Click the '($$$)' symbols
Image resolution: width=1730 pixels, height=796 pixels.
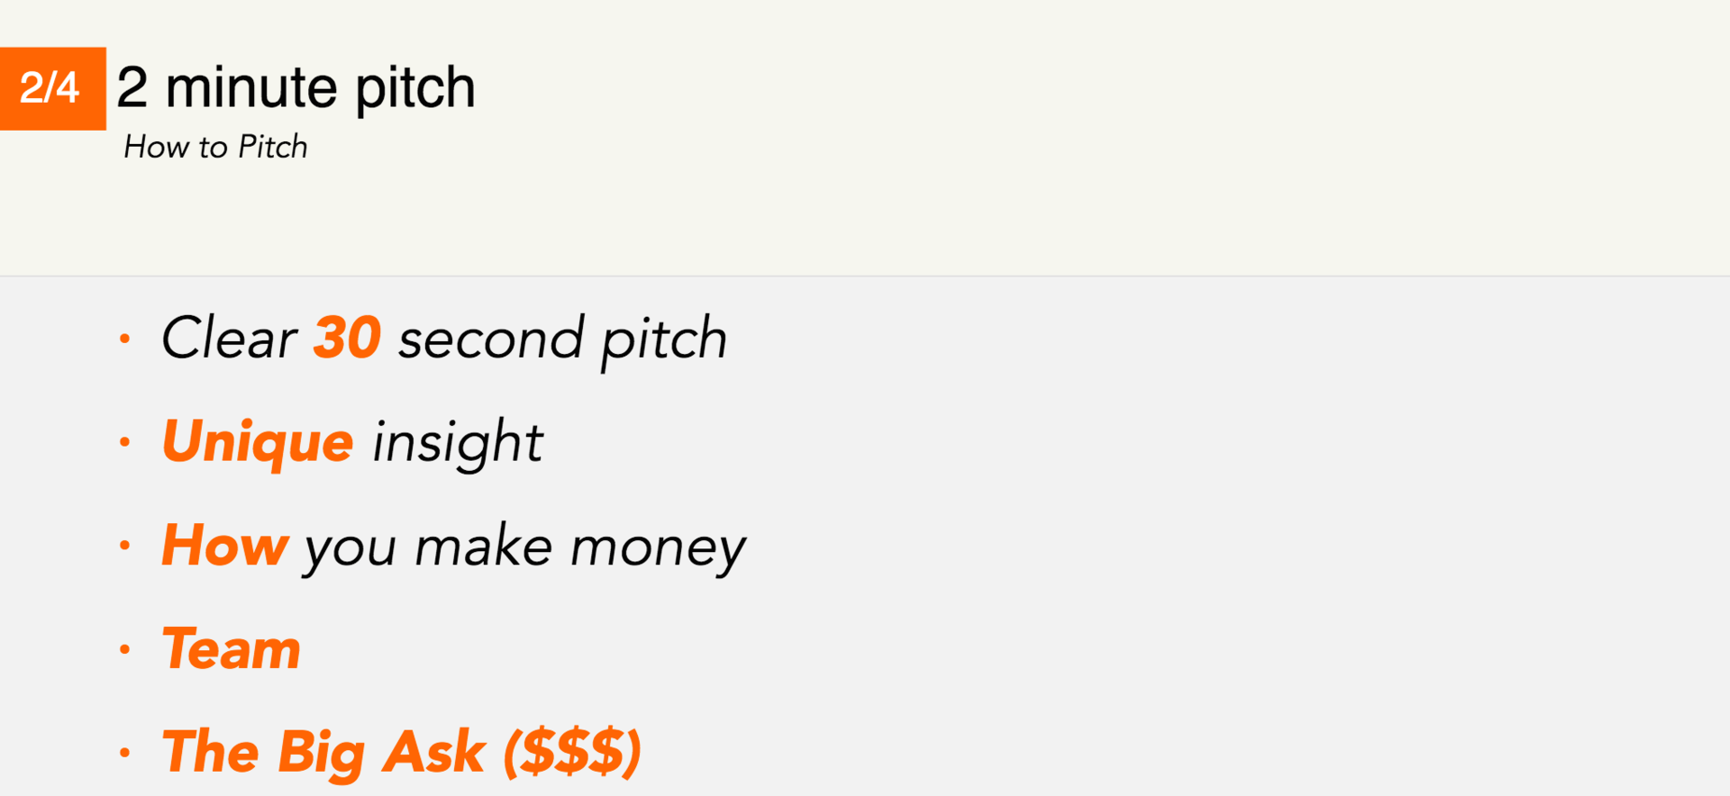572,752
